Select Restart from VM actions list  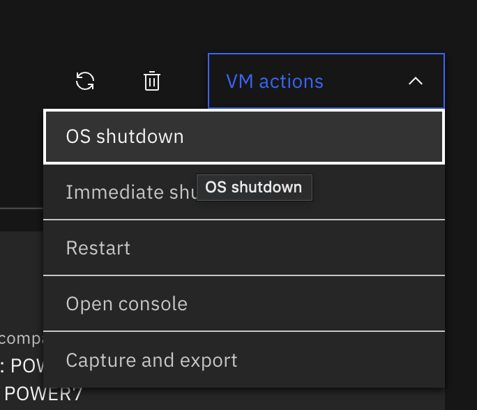[x=244, y=248]
